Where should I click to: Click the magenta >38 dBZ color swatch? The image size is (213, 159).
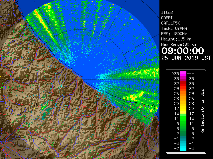tap(183, 74)
